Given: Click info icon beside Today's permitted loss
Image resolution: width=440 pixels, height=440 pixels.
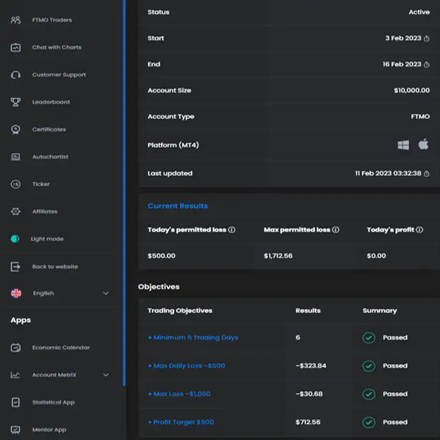Looking at the screenshot, I should coord(232,230).
